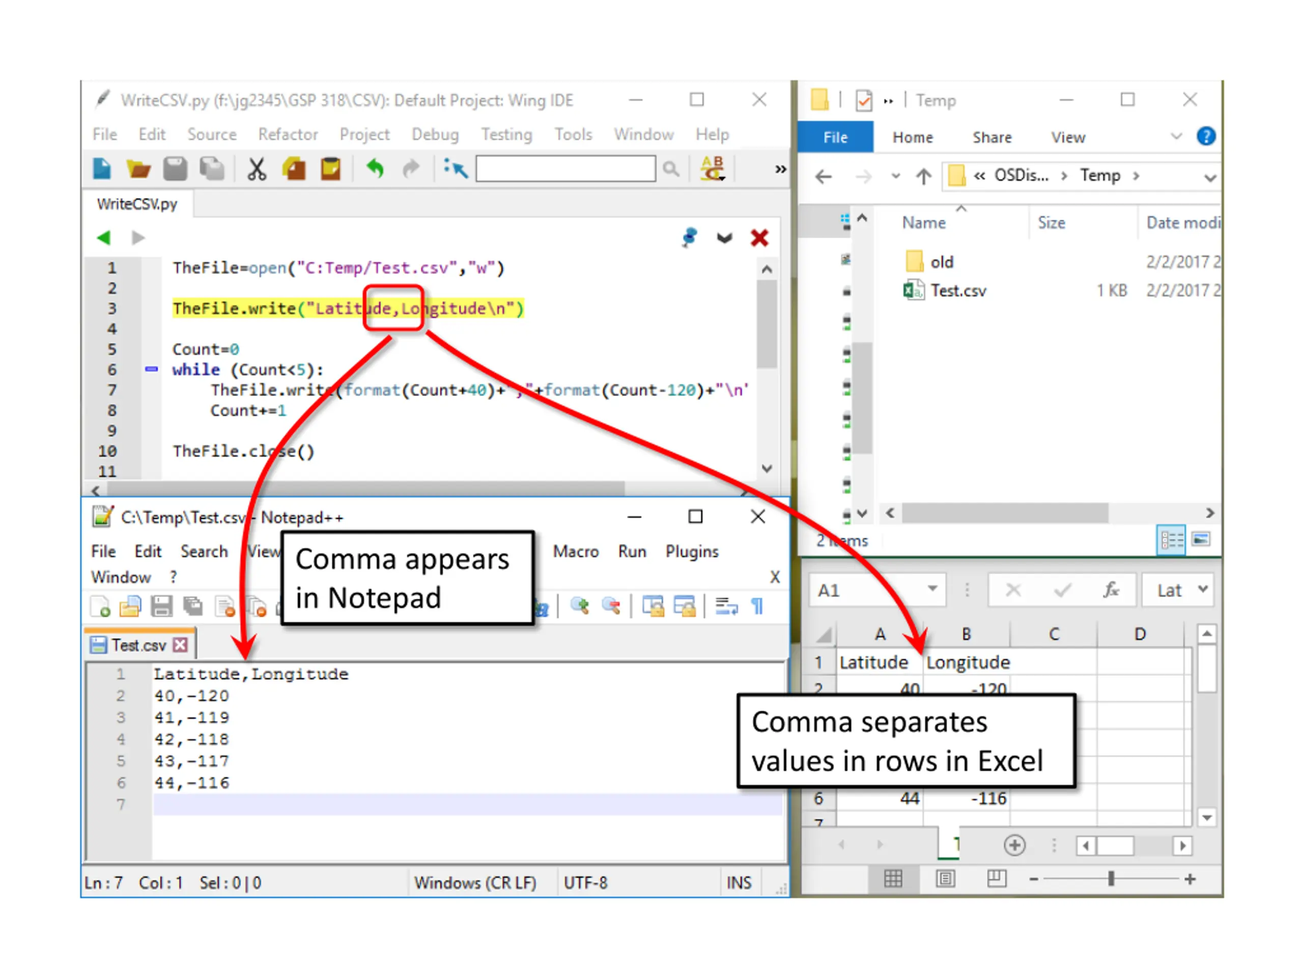Screen dimensions: 1303x977
Task: Select the View tab in Explorer ribbon
Action: tap(1068, 138)
